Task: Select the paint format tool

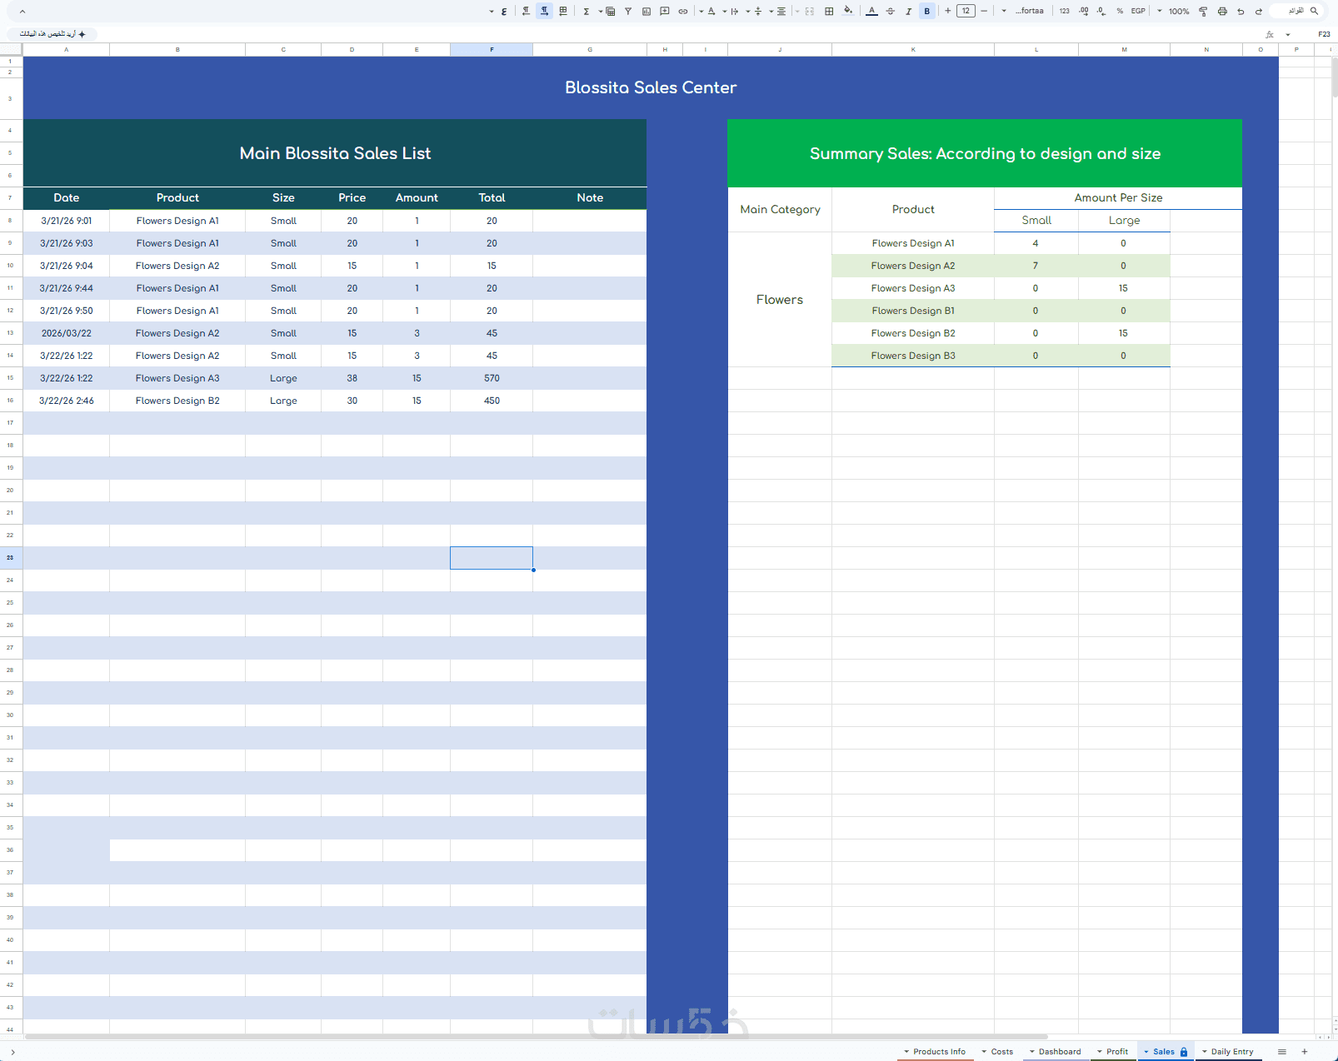Action: [x=1203, y=11]
